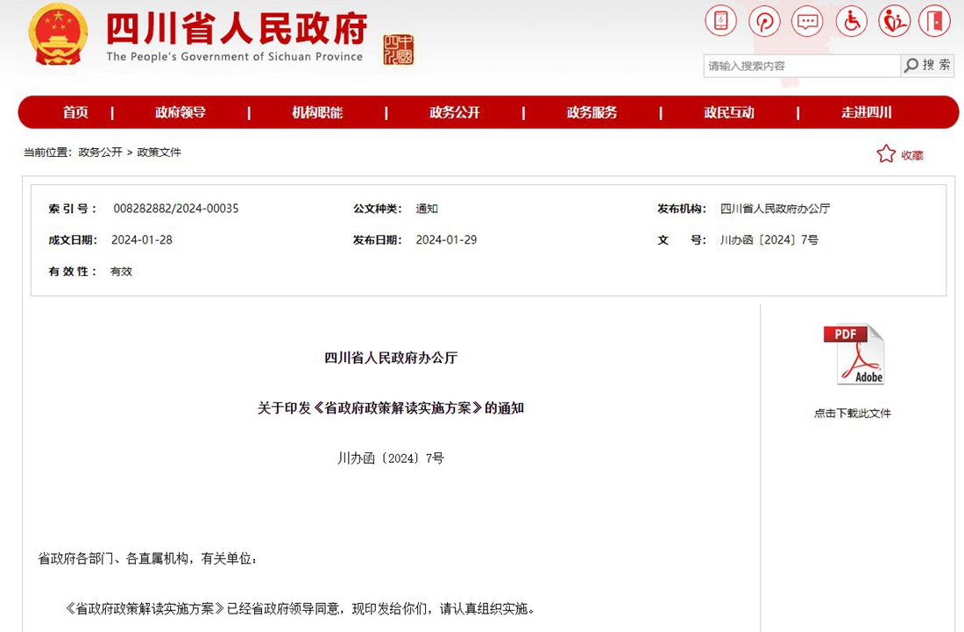Click the red seal stamp logo
Screen dimensions: 964x632
(x=399, y=50)
